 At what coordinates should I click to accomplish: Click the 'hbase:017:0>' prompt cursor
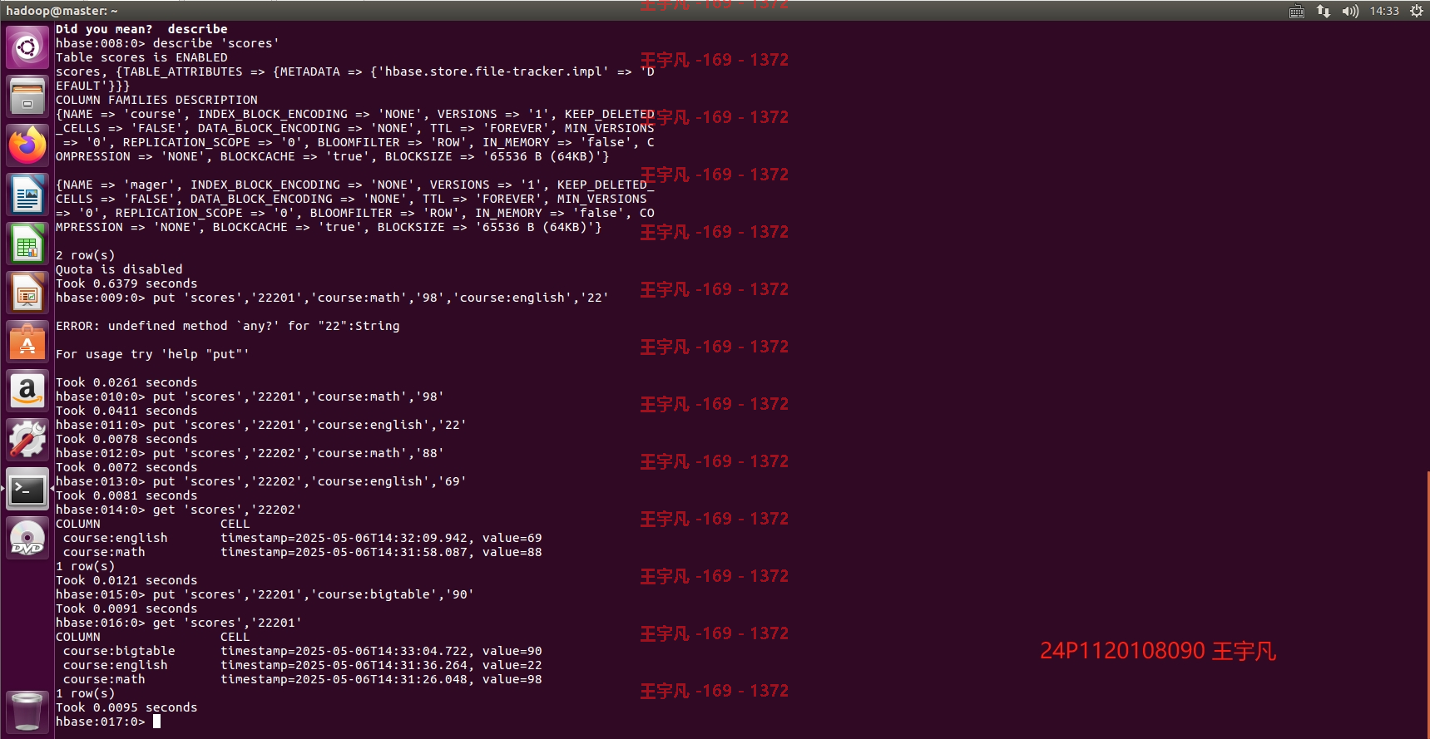click(x=156, y=722)
